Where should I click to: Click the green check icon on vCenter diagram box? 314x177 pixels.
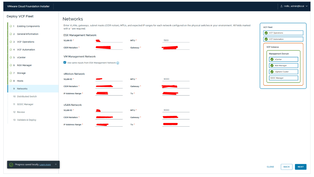(x=272, y=60)
